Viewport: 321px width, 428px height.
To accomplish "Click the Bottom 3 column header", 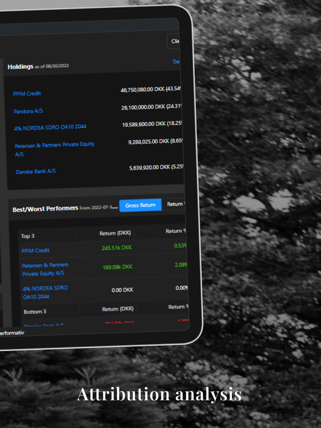I will (x=35, y=312).
